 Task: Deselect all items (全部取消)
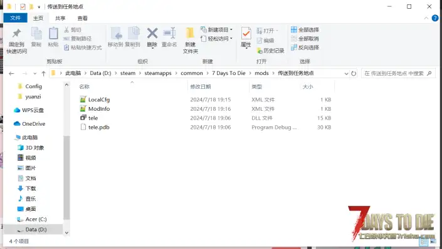(x=305, y=39)
